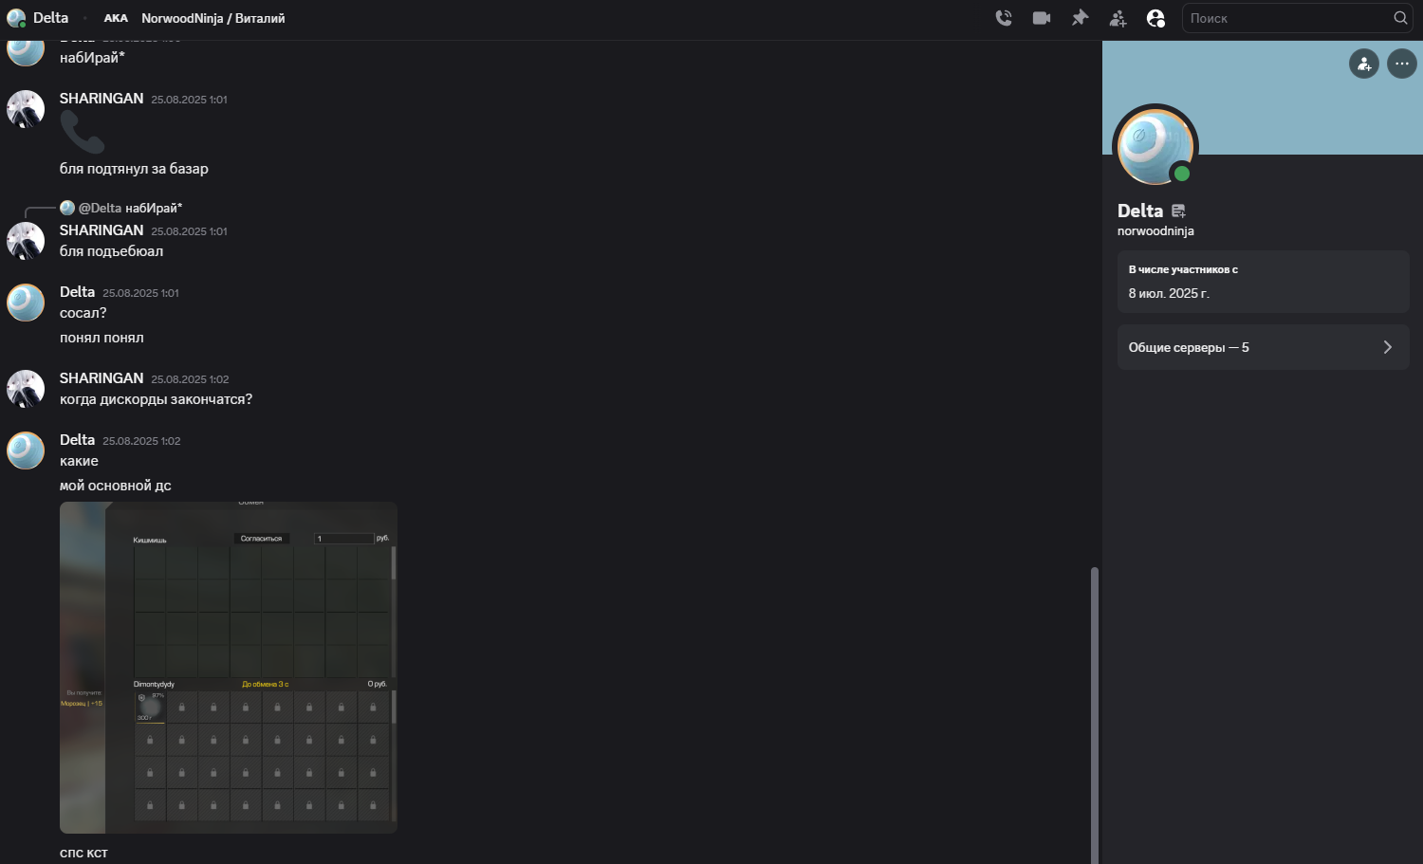Viewport: 1423px width, 864px height.
Task: Open Delta's large profile avatar
Action: tap(1155, 147)
